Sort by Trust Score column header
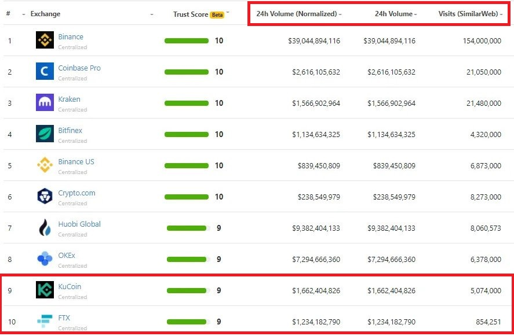The image size is (514, 336). tap(191, 14)
